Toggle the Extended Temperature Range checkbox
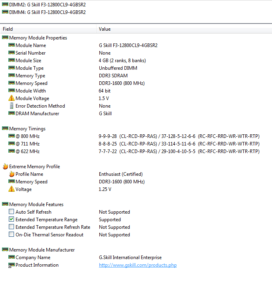 coord(11,219)
